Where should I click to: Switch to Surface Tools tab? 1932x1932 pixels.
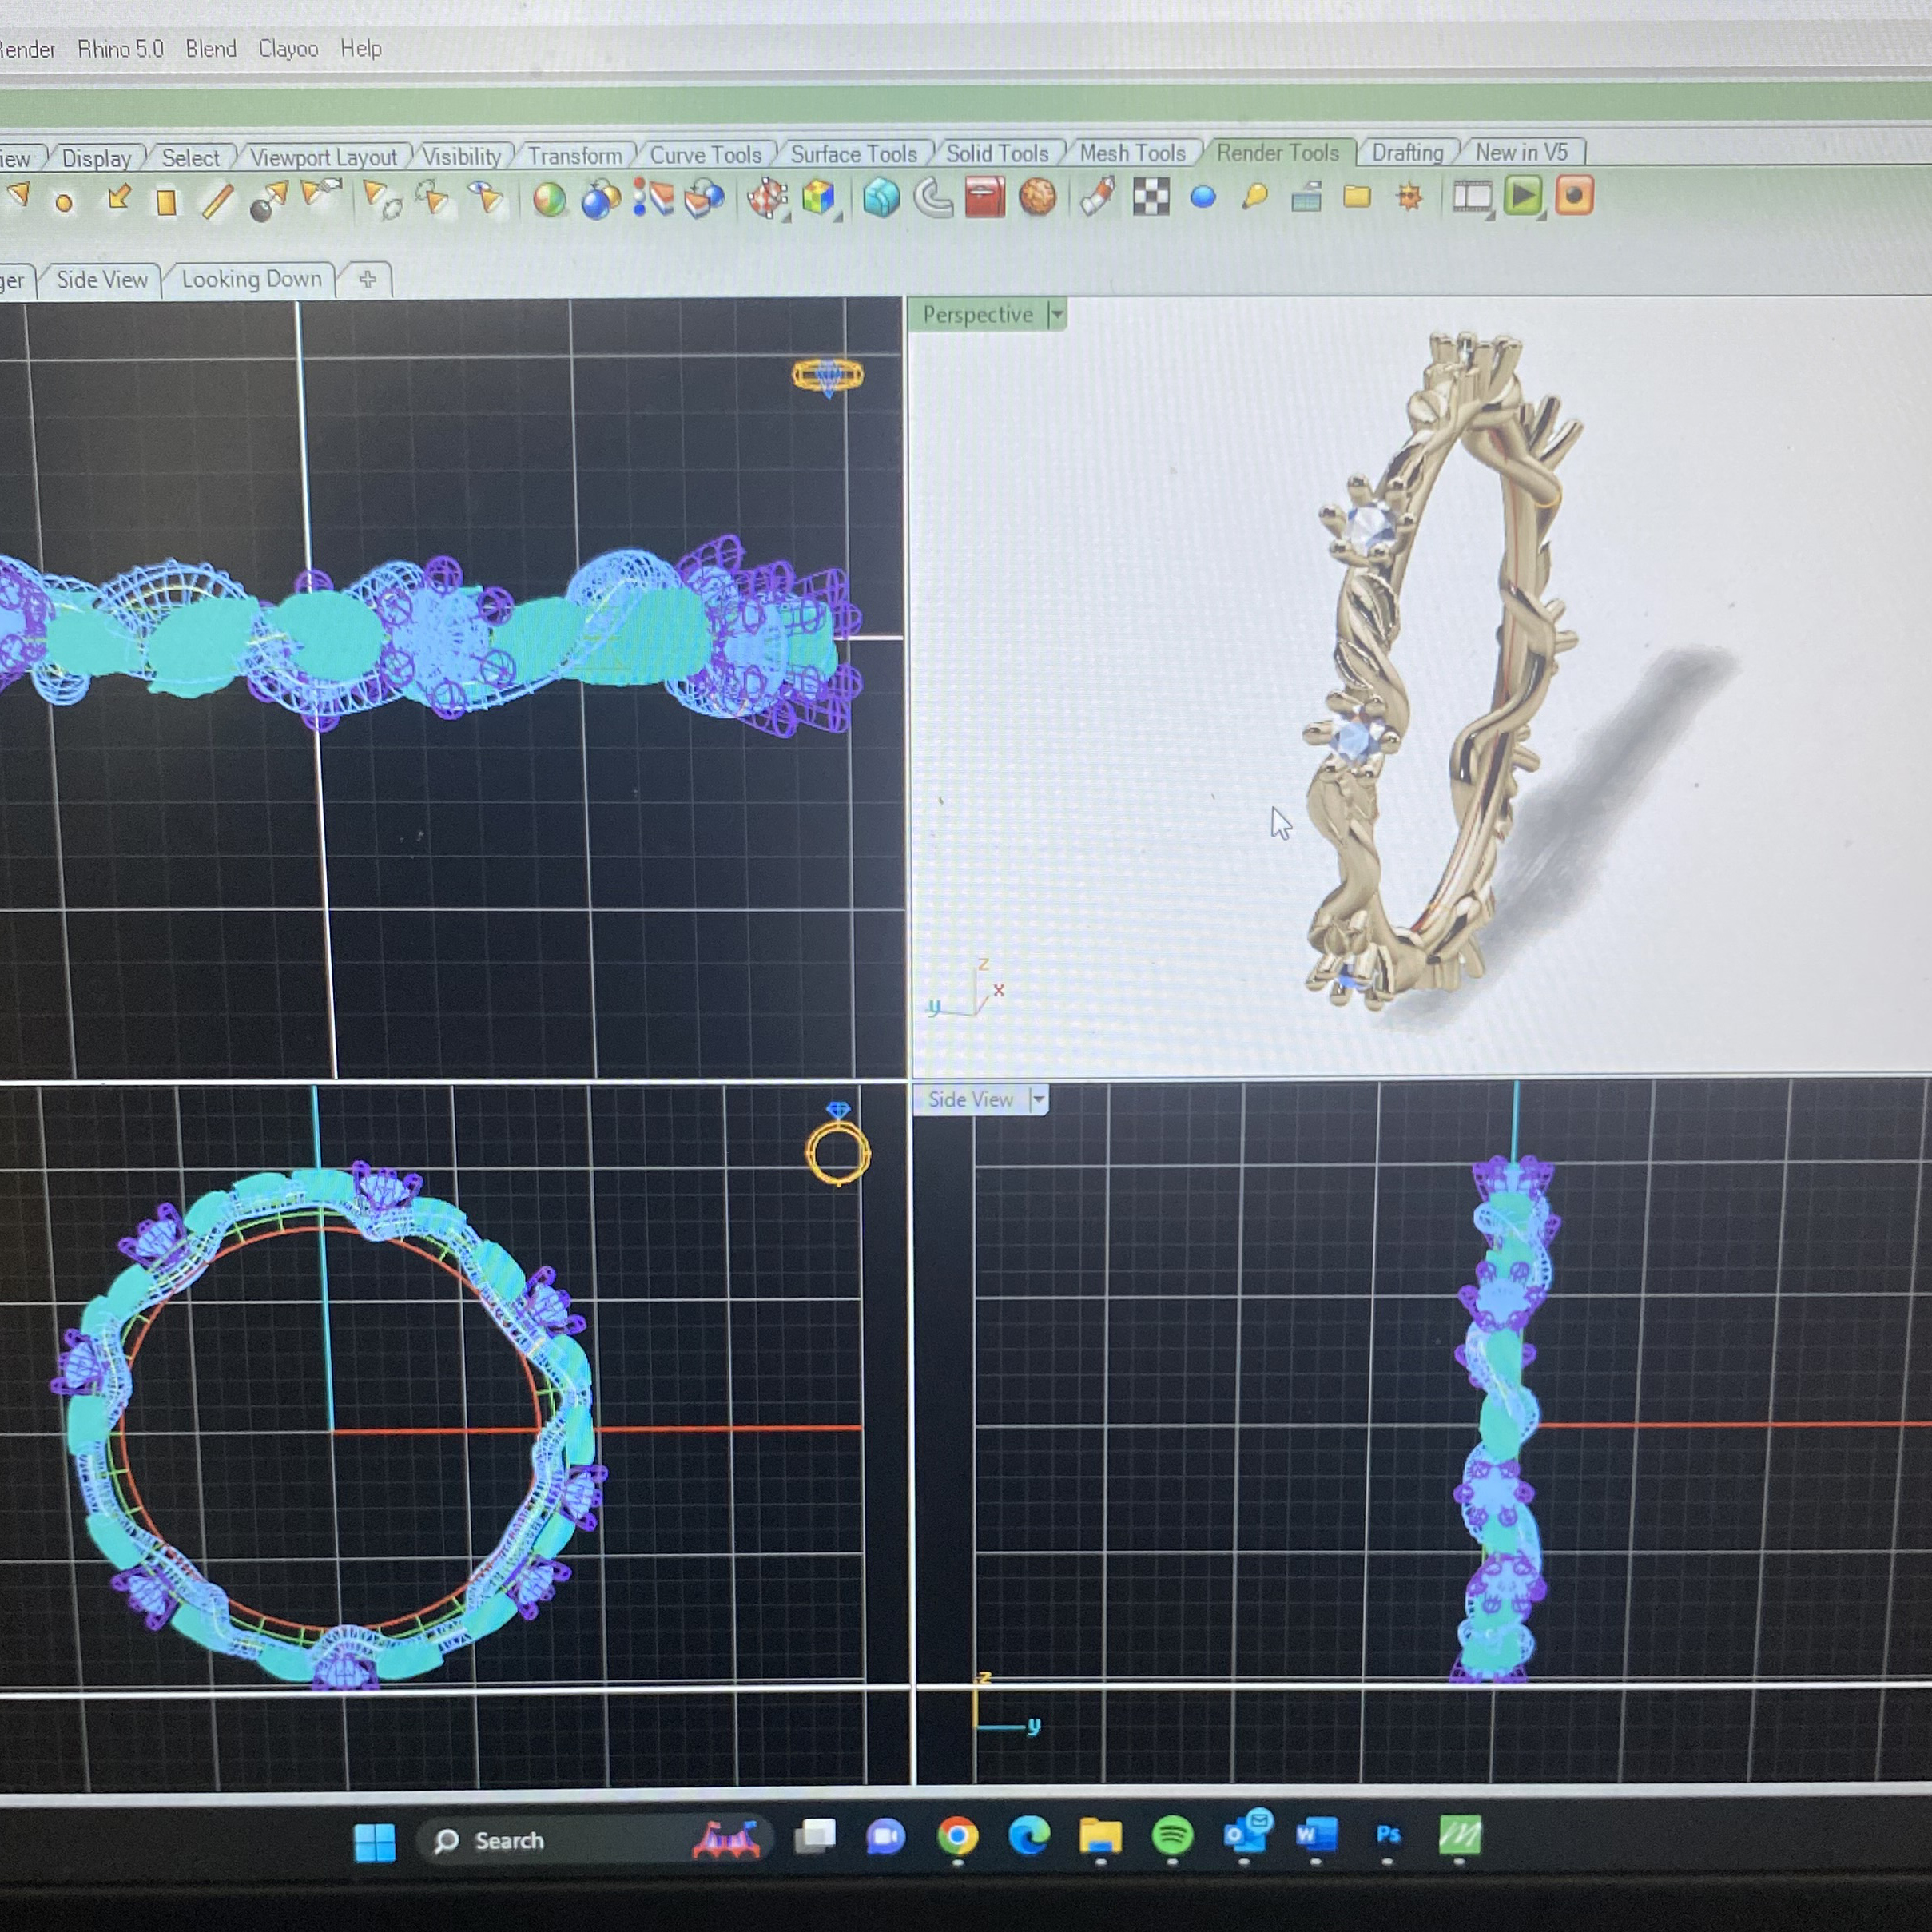tap(853, 153)
